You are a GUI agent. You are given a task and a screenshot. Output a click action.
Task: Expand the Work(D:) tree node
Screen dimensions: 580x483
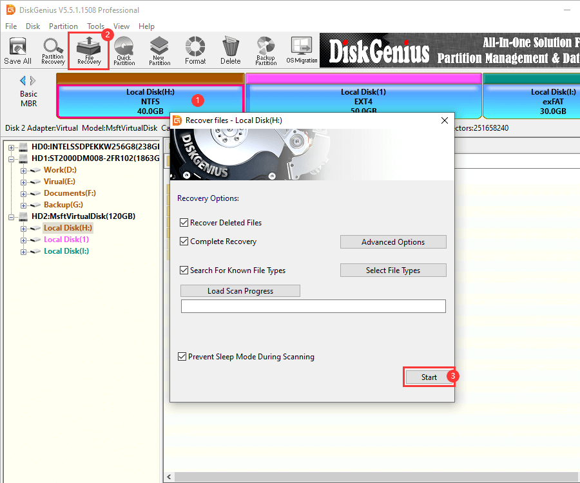[x=23, y=171]
